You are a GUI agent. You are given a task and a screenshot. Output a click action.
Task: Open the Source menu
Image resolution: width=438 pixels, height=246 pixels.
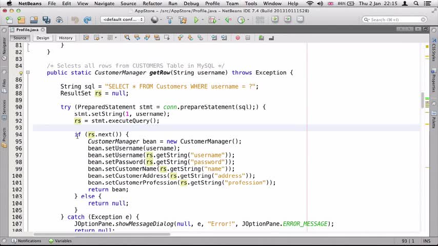click(x=129, y=4)
